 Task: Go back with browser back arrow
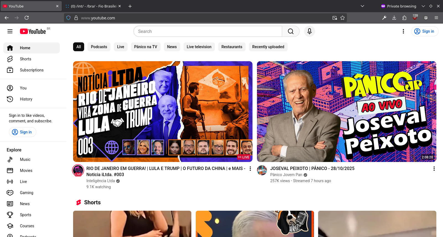(7, 18)
